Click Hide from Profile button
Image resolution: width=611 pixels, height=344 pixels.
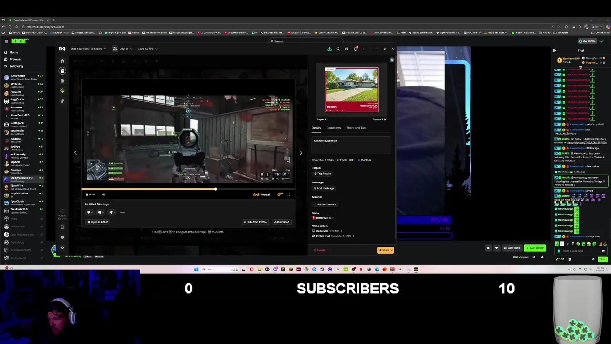coord(255,222)
